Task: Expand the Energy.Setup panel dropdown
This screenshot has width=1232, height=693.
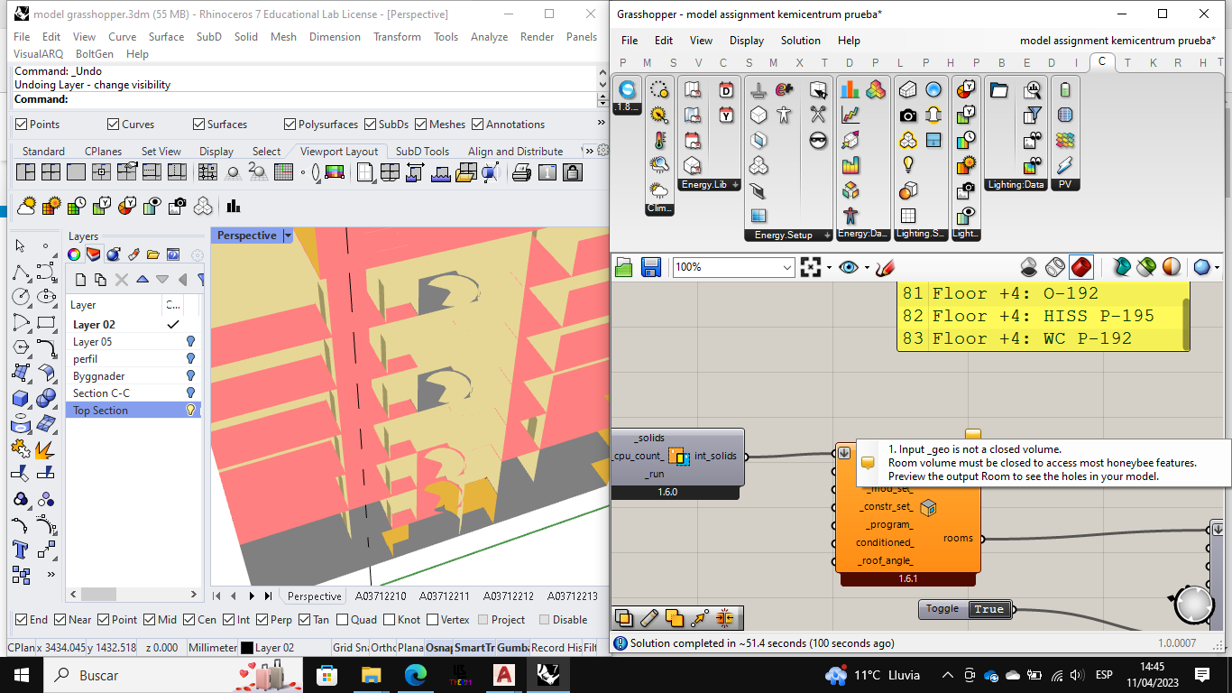Action: point(827,236)
